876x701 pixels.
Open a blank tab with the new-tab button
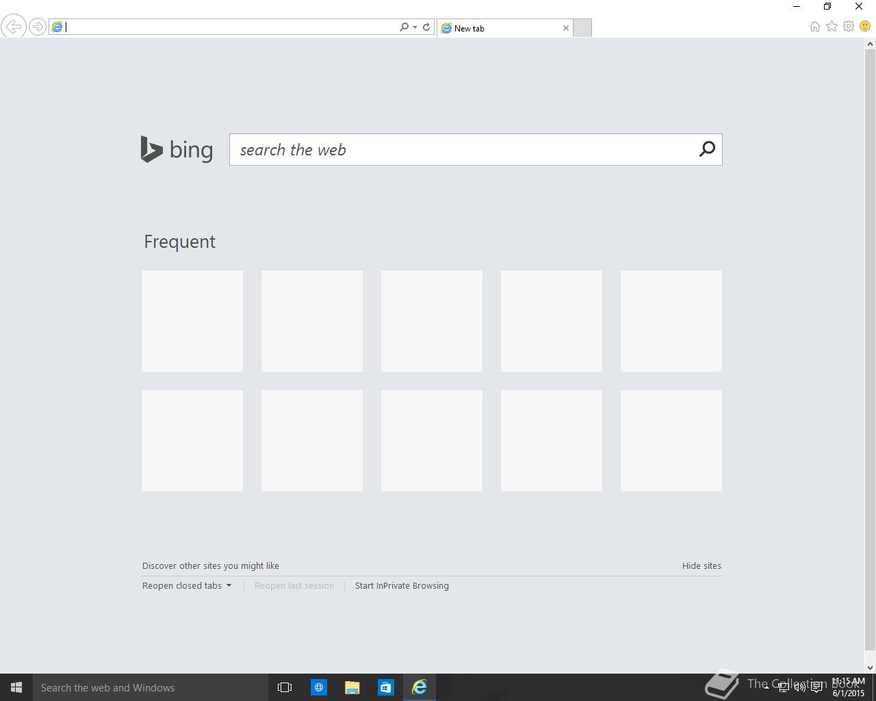[582, 28]
